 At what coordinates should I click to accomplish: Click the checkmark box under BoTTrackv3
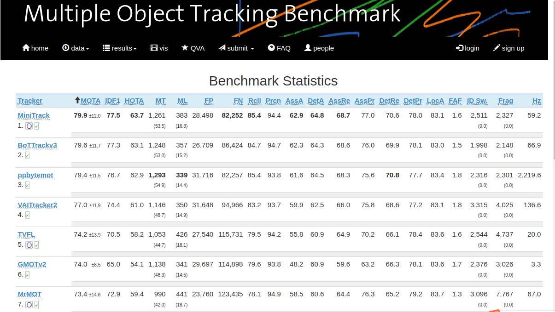pos(27,155)
